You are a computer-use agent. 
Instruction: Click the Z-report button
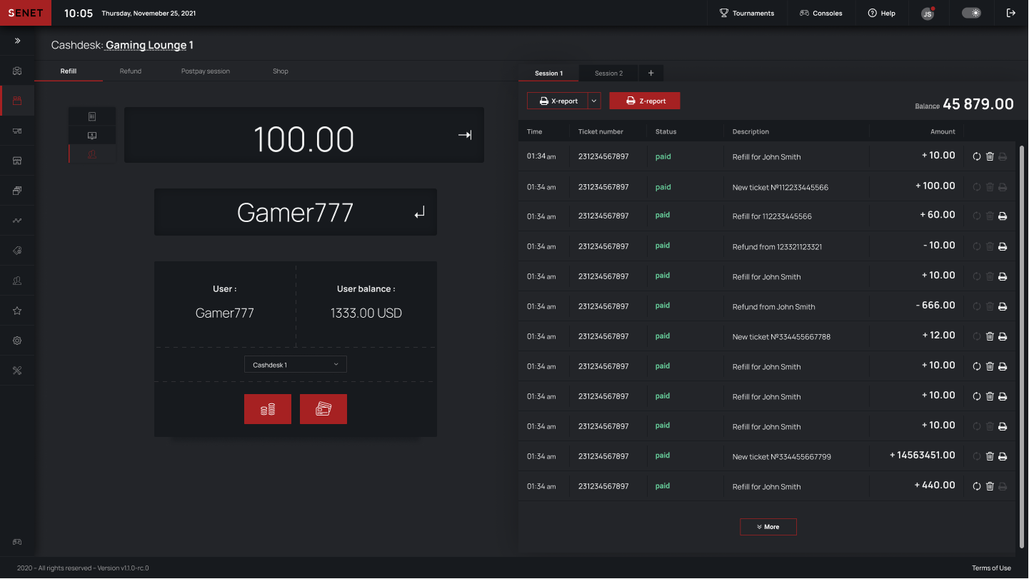click(644, 101)
